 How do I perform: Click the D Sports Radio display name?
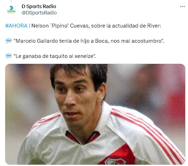tap(39, 6)
